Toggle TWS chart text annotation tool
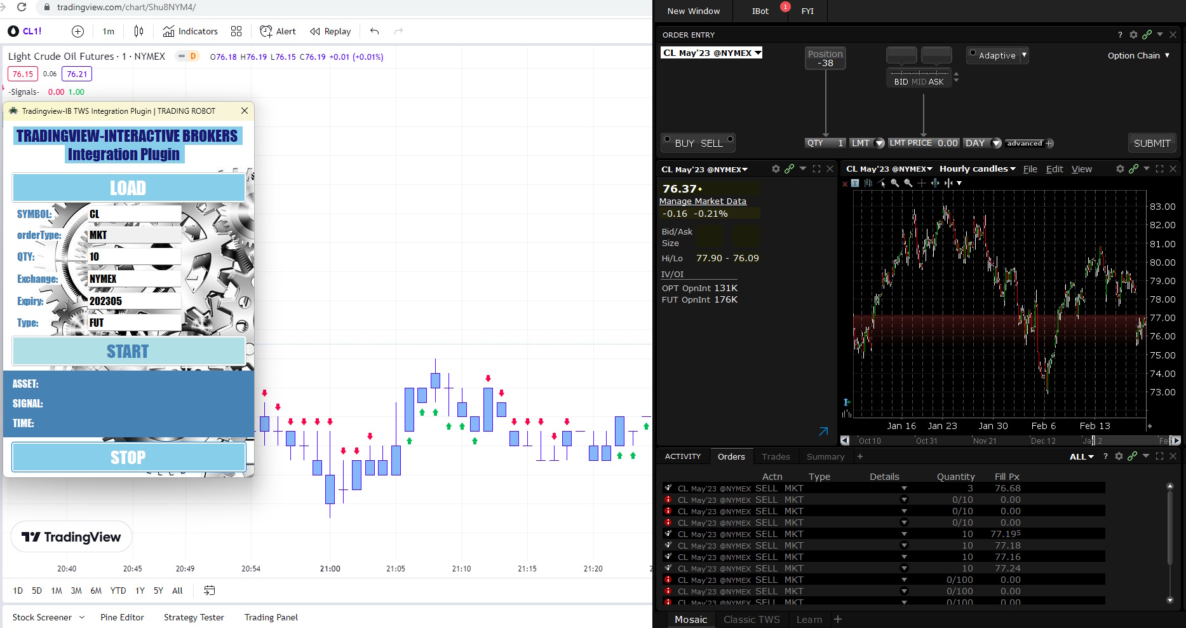The width and height of the screenshot is (1186, 628). click(x=855, y=183)
